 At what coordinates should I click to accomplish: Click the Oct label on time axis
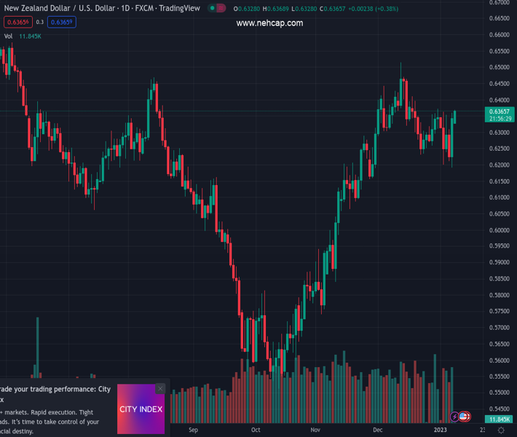pos(256,430)
